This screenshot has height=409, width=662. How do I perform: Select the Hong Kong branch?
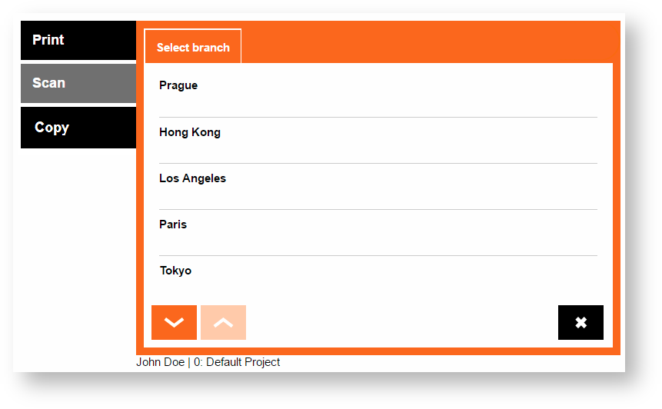click(x=190, y=132)
